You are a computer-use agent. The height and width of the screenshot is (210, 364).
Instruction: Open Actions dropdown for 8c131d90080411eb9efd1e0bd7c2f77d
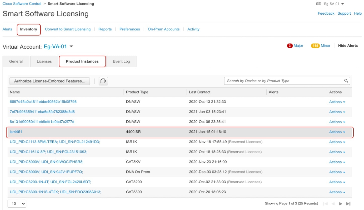(337, 122)
